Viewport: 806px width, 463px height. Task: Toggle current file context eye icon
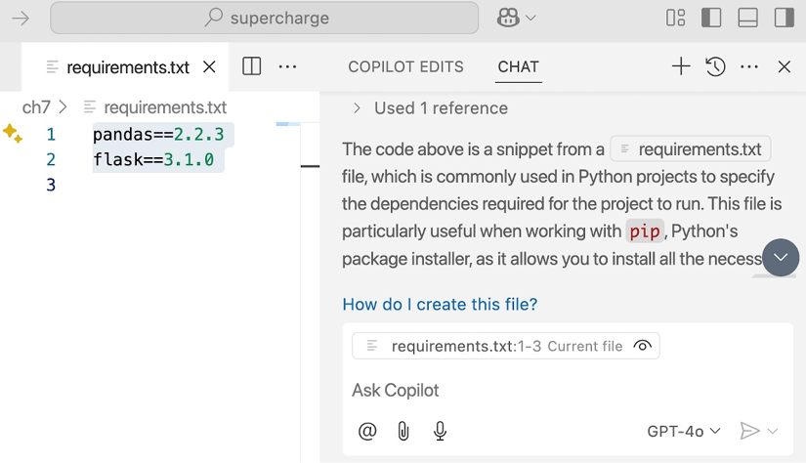click(x=642, y=346)
